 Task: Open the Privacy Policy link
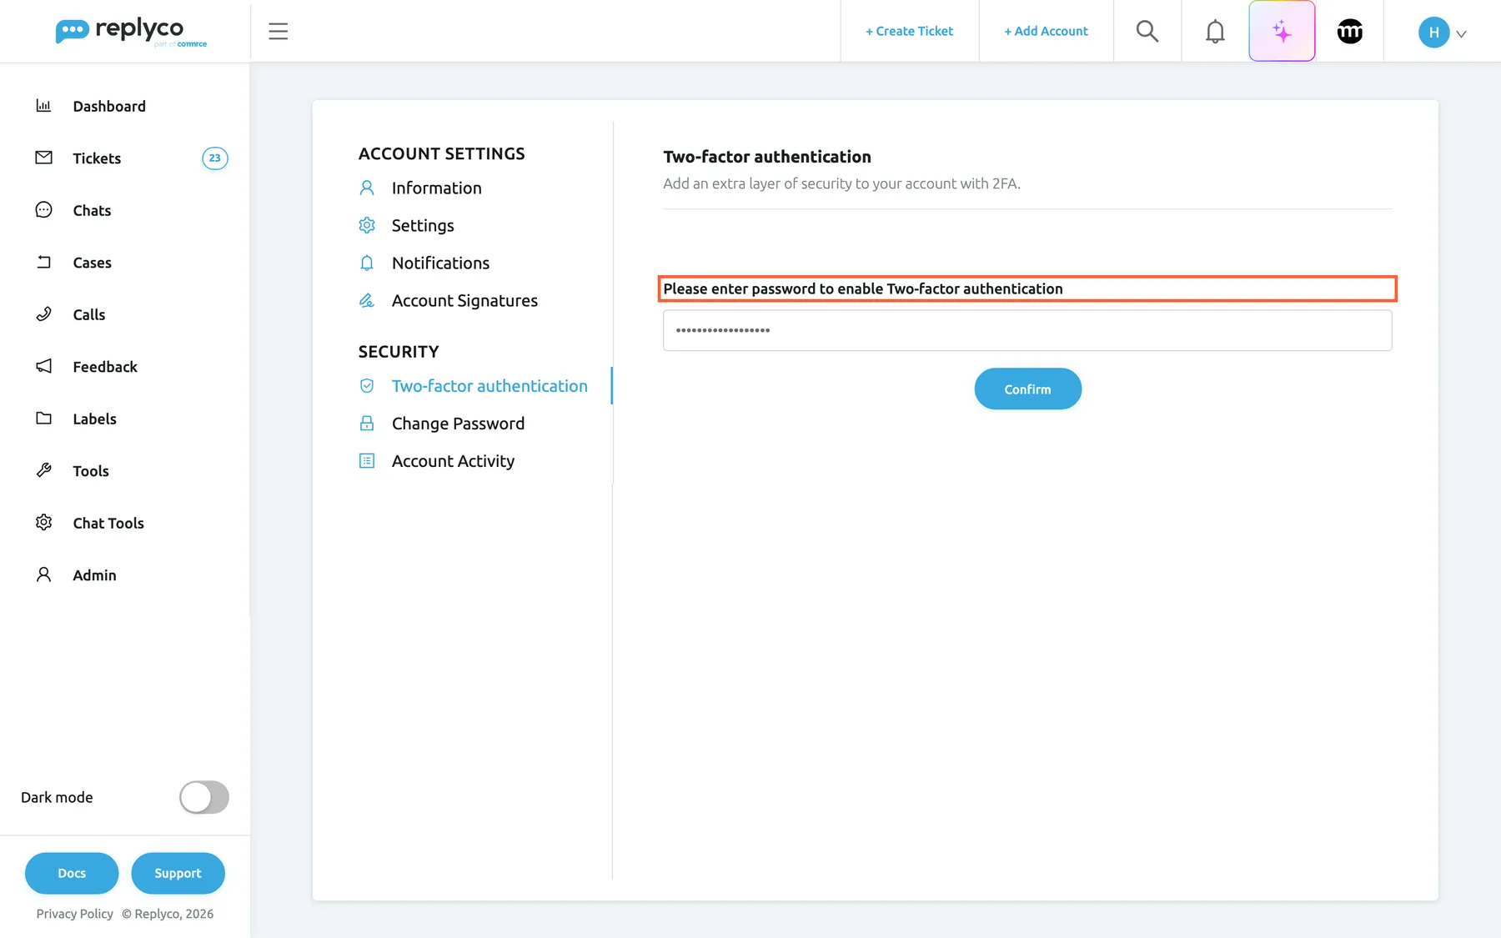[x=74, y=914]
